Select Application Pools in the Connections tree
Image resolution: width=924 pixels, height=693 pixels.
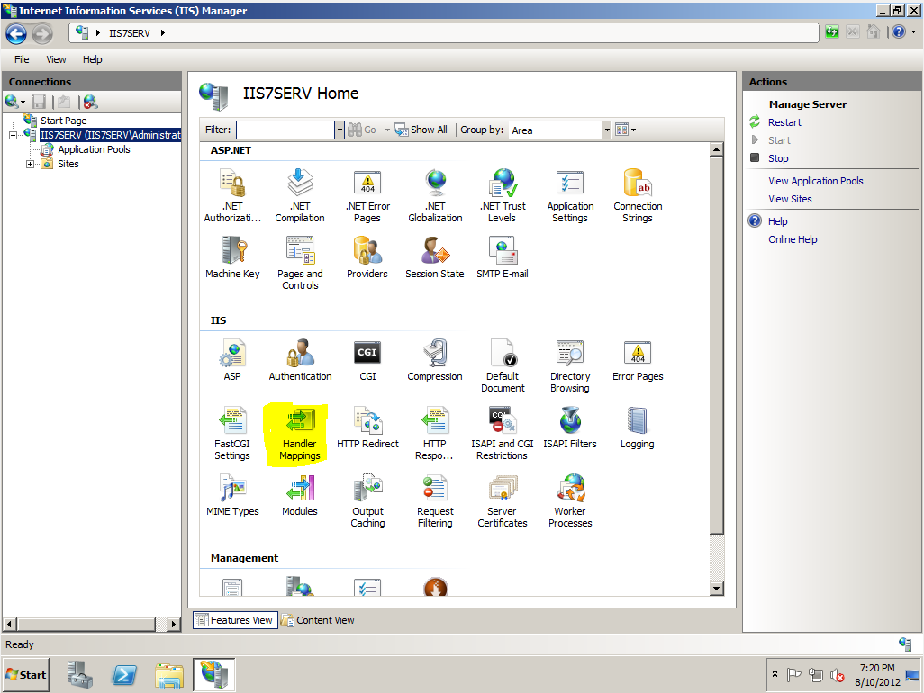[x=94, y=149]
